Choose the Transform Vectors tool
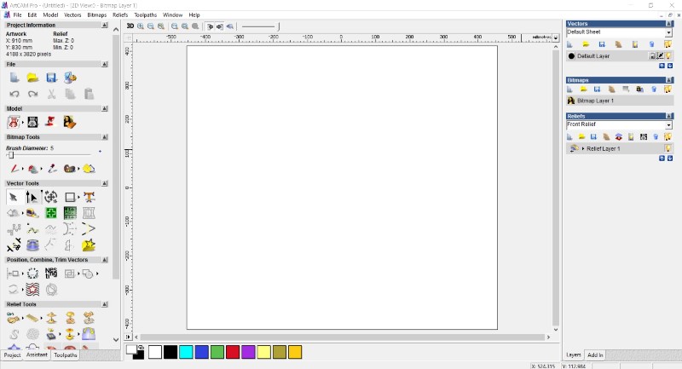The width and height of the screenshot is (682, 369). click(x=51, y=198)
